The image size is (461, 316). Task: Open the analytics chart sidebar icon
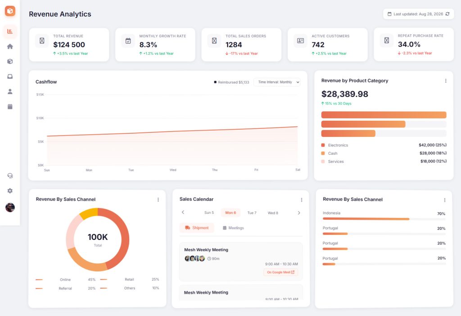(x=10, y=32)
